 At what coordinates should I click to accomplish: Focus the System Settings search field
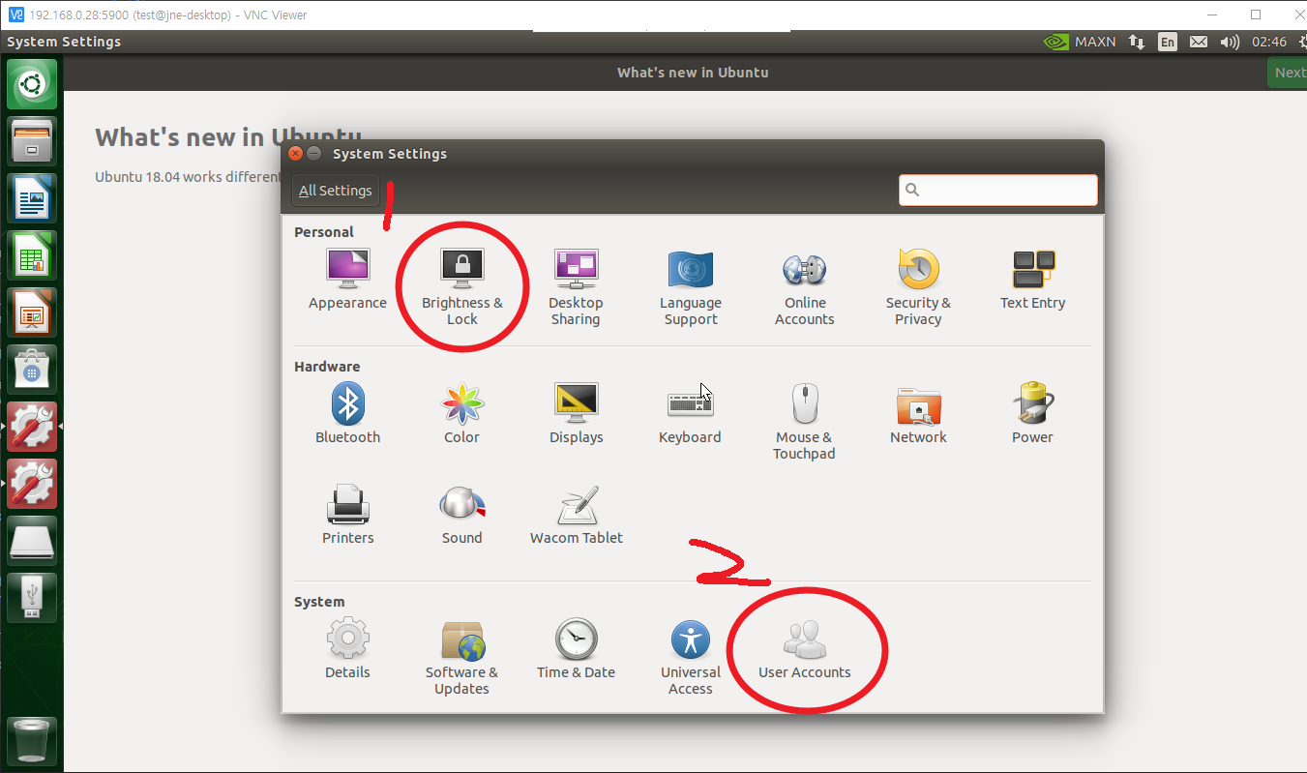(x=998, y=191)
